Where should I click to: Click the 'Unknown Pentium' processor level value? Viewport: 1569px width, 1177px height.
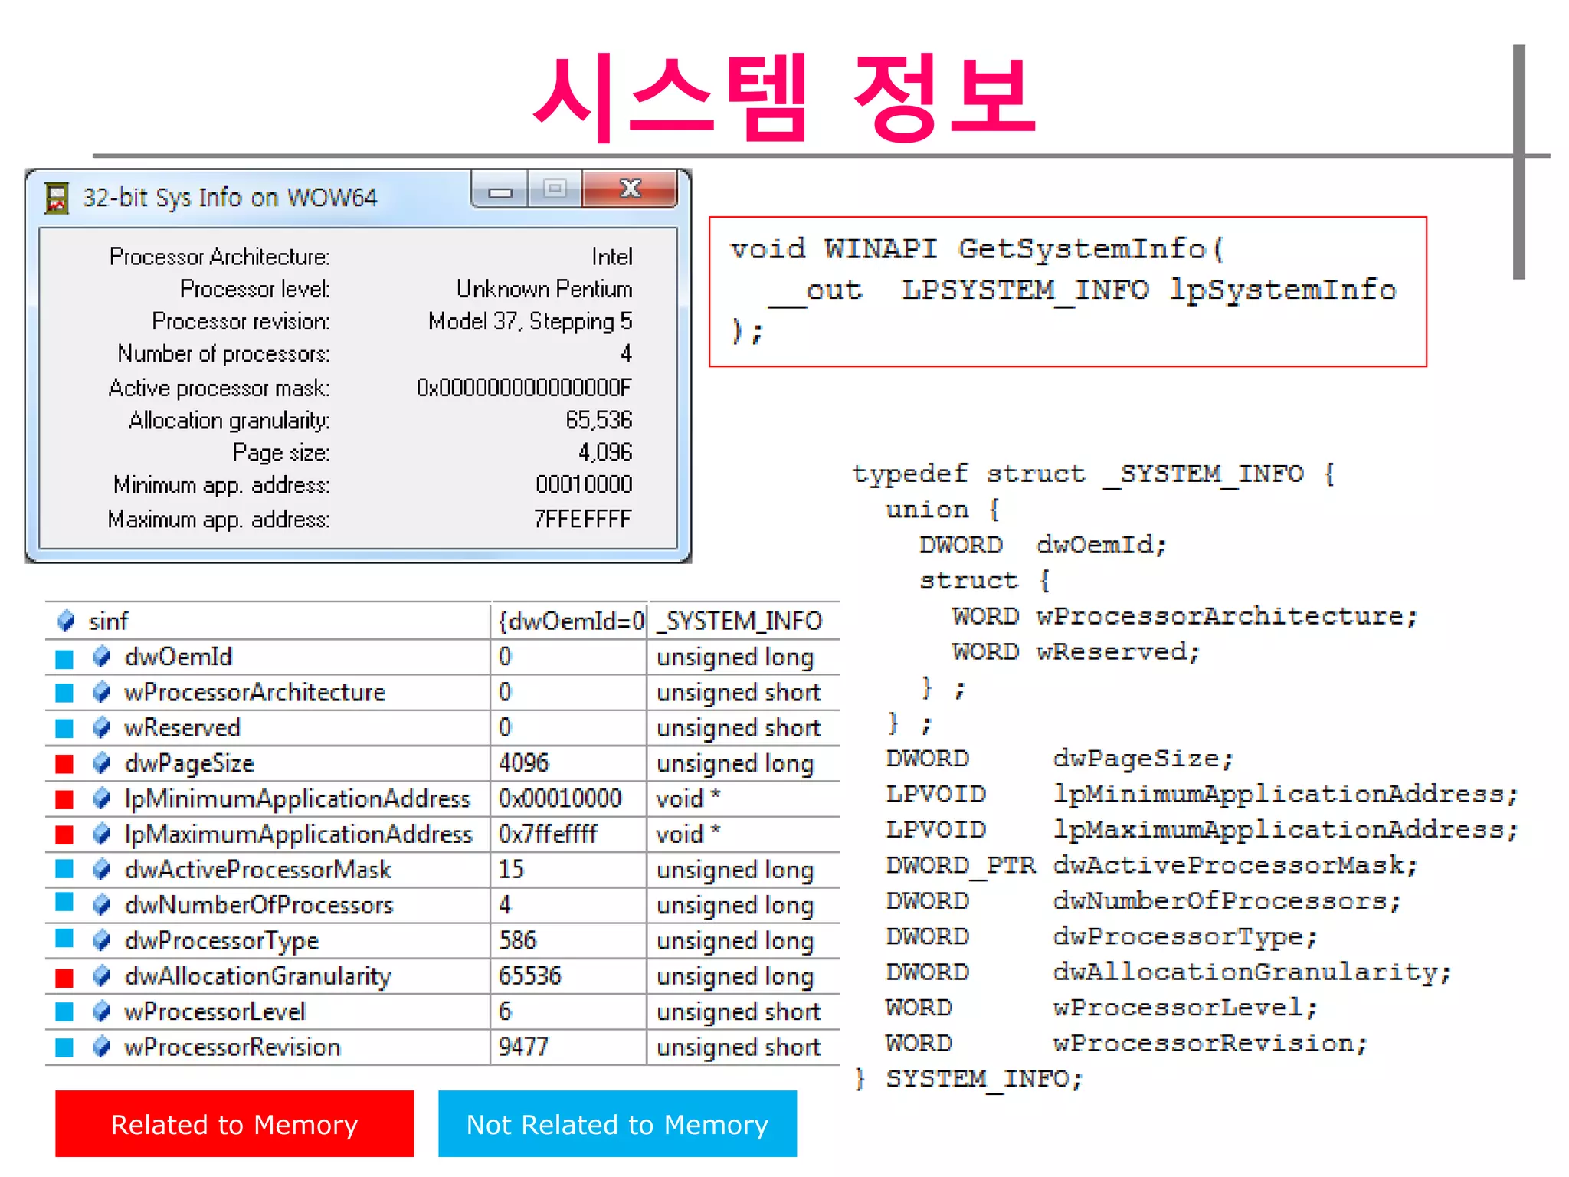pos(545,289)
